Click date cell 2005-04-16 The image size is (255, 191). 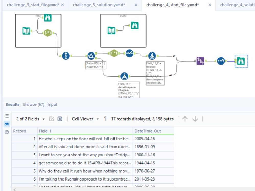pyautogui.click(x=153, y=139)
